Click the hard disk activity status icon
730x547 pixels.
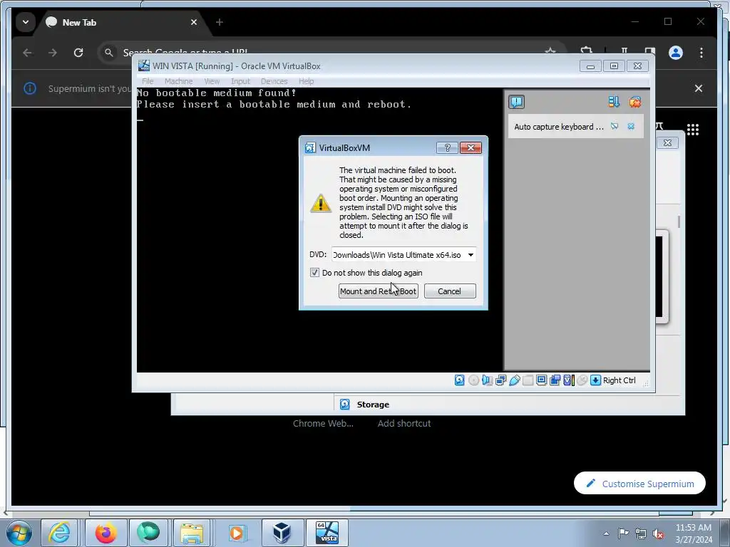coord(460,380)
